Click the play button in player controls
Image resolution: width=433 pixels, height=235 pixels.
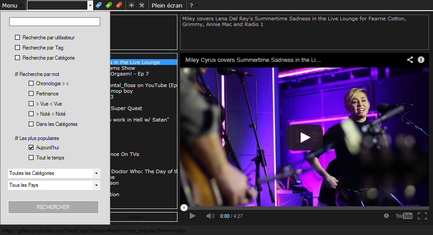(x=192, y=216)
